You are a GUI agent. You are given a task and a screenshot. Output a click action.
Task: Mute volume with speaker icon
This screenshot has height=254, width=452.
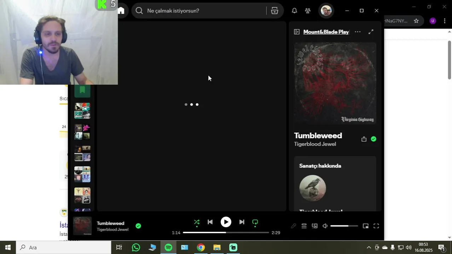coord(325,226)
